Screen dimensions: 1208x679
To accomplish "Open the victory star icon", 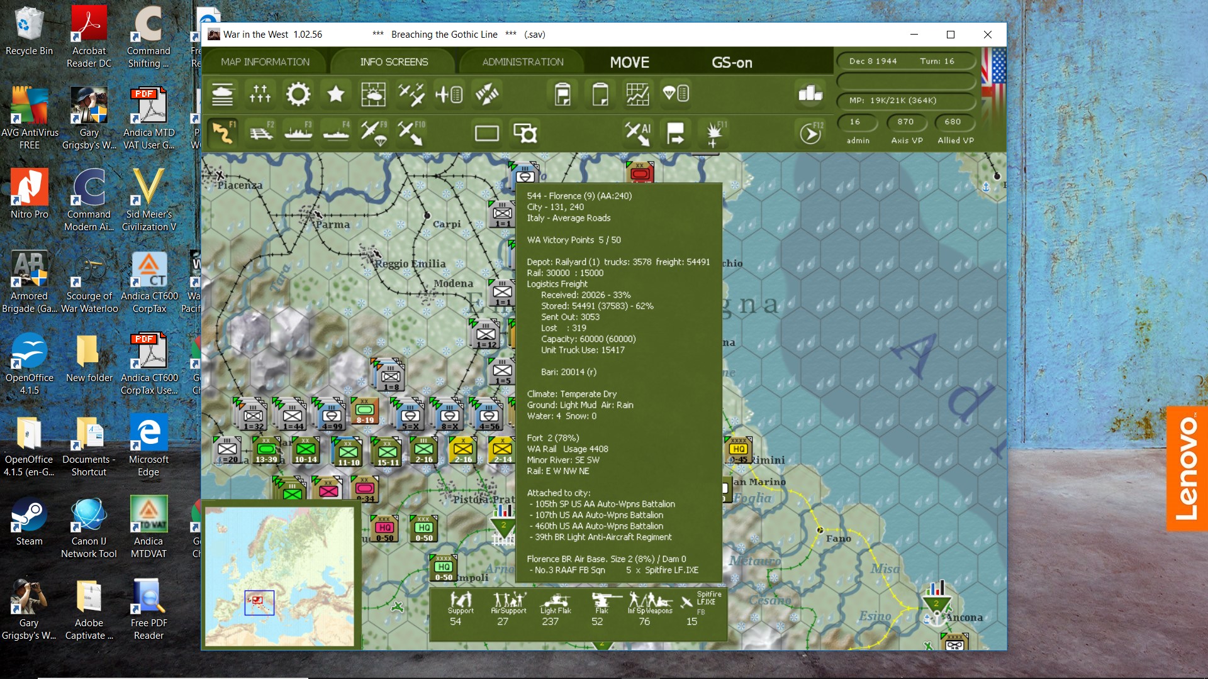I will pos(336,94).
